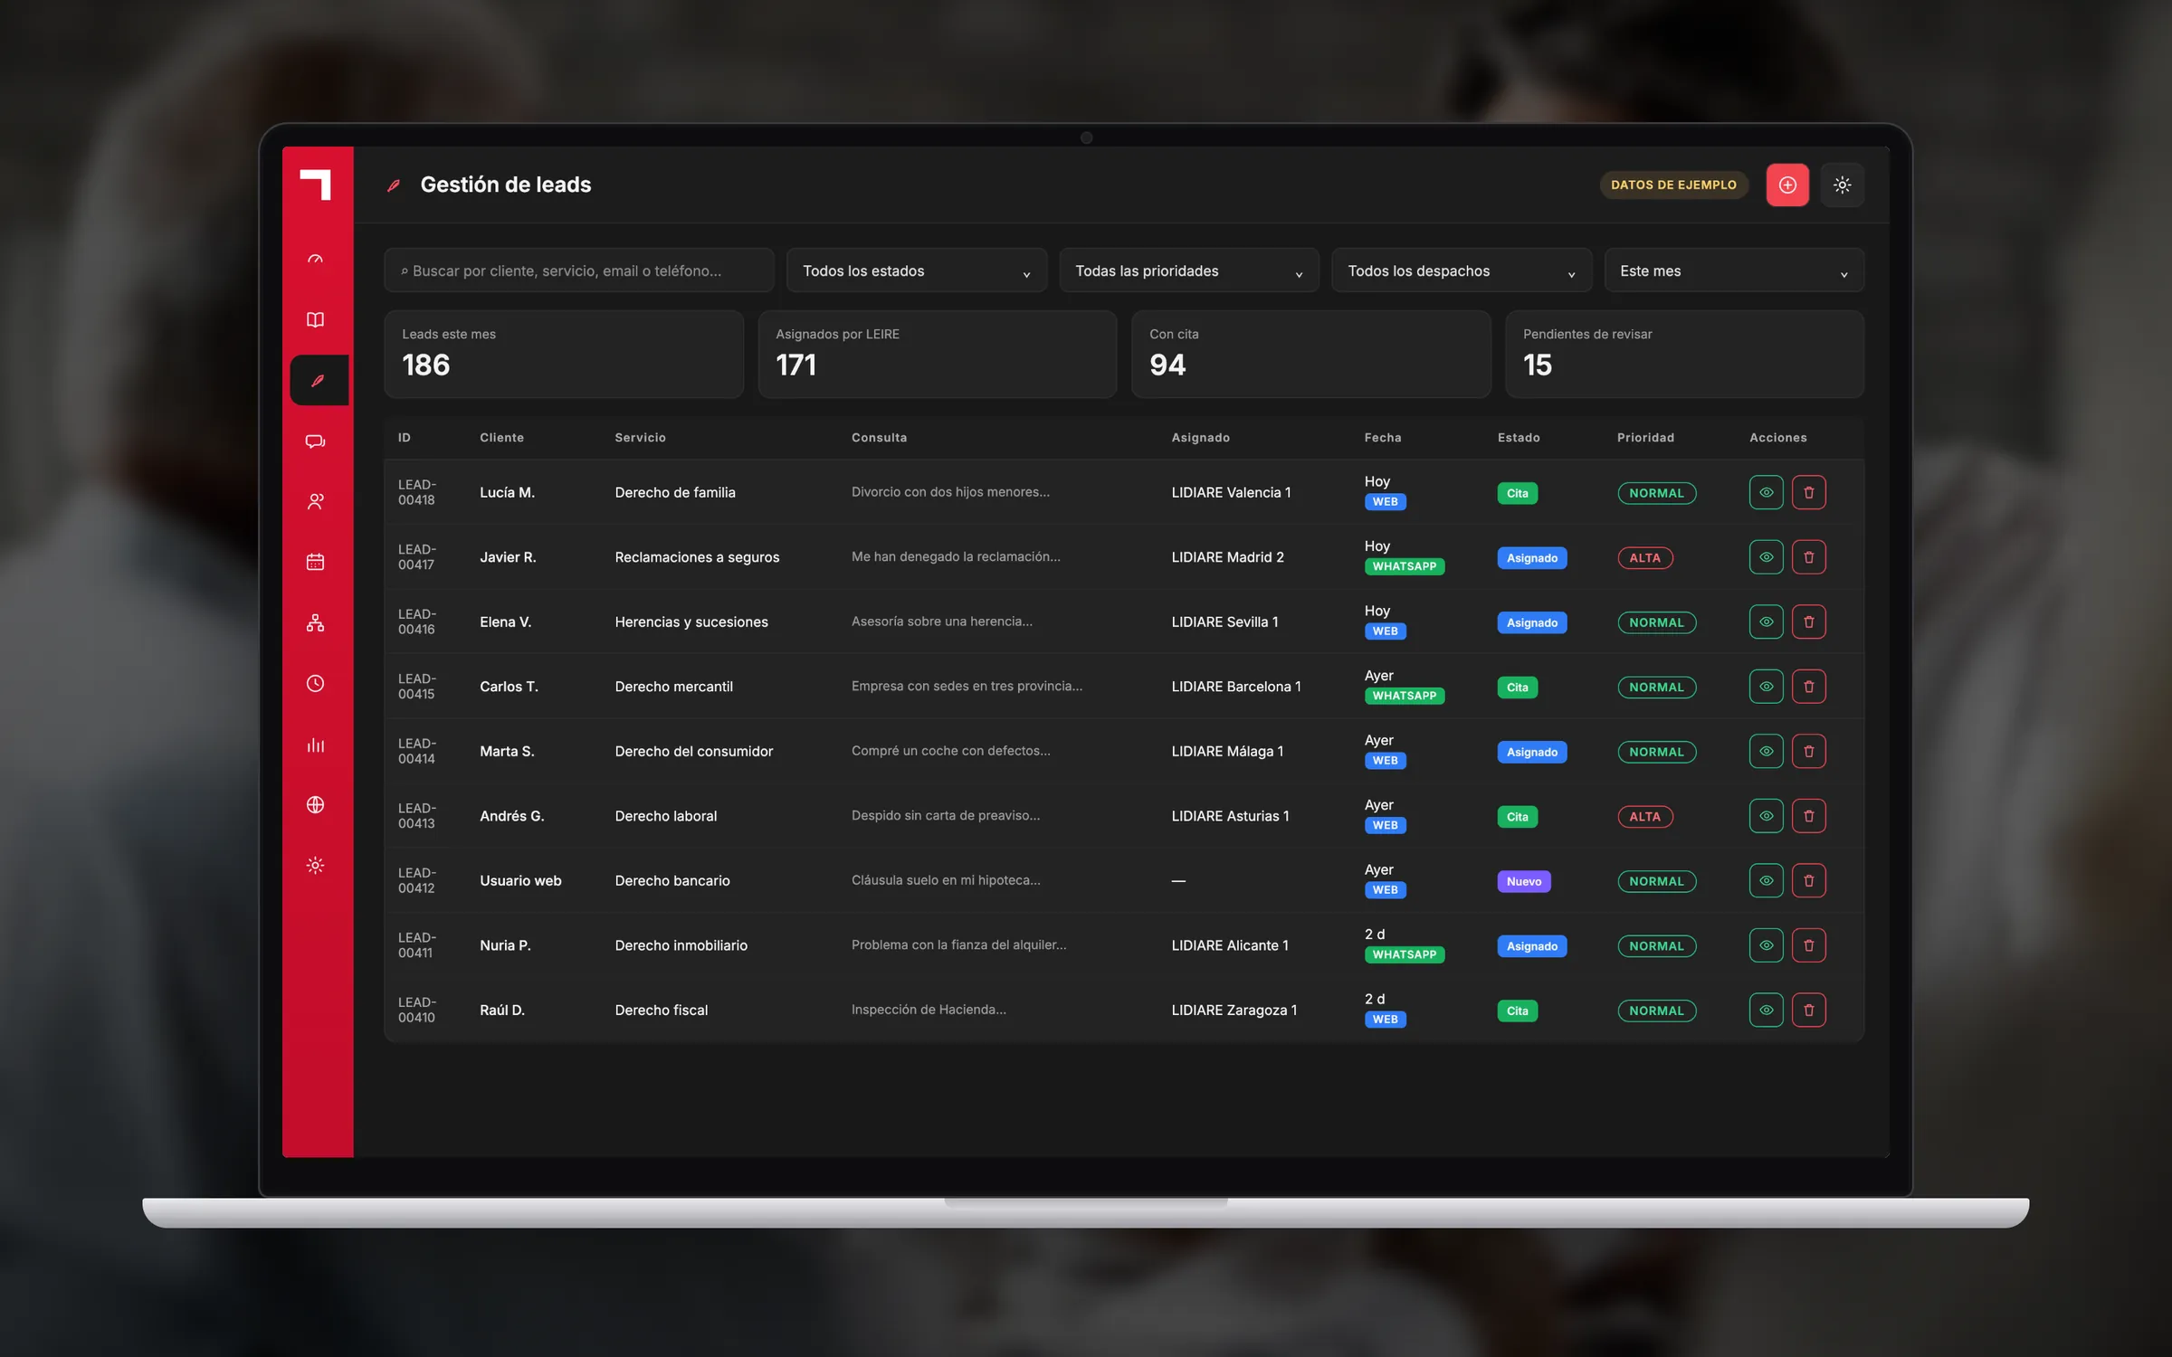This screenshot has width=2172, height=1357.
Task: Click the white corner logo in sidebar
Action: tap(316, 185)
